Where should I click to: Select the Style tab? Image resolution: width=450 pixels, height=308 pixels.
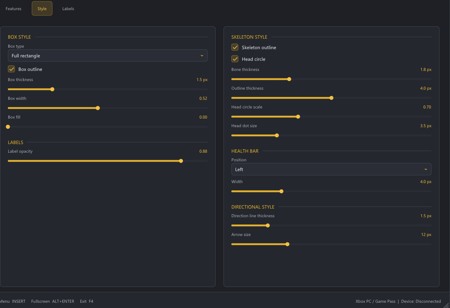(42, 9)
